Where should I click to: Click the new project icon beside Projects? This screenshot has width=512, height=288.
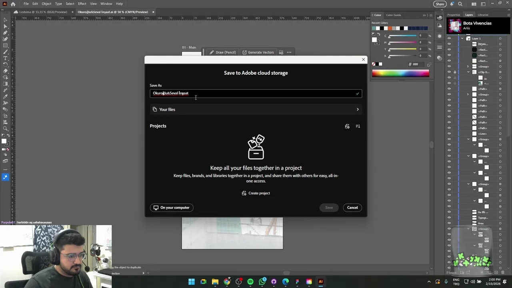pyautogui.click(x=347, y=126)
